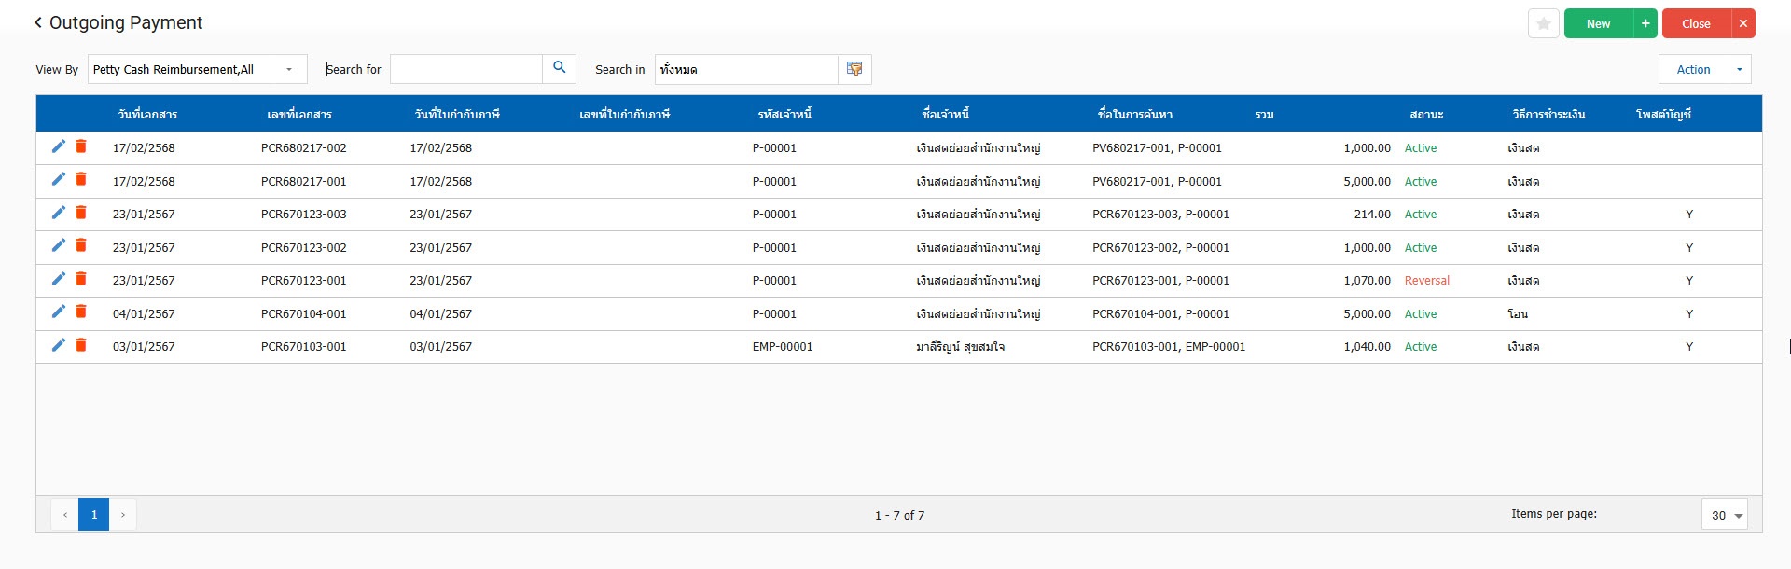Click the magnifier search icon

coord(559,68)
